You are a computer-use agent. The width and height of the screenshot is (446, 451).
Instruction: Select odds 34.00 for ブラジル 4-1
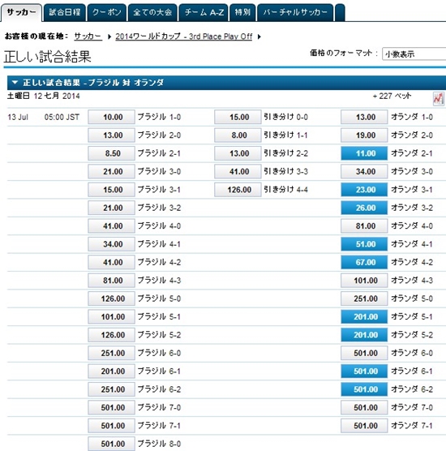[x=112, y=244]
